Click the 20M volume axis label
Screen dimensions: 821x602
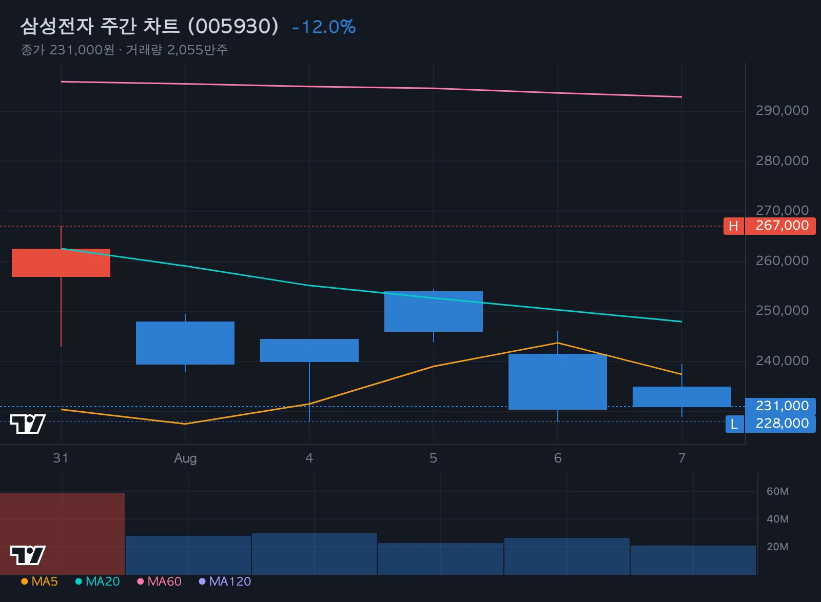[777, 547]
